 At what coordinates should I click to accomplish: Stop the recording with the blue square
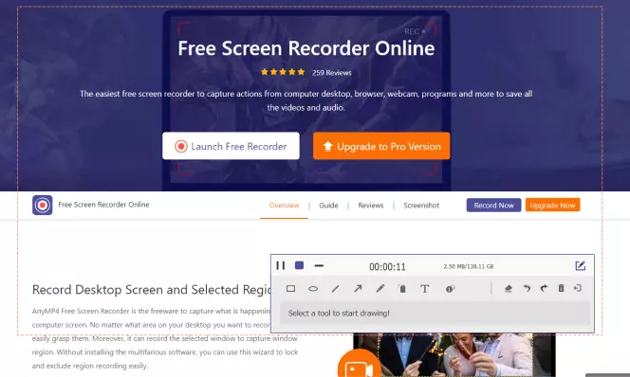(x=299, y=265)
